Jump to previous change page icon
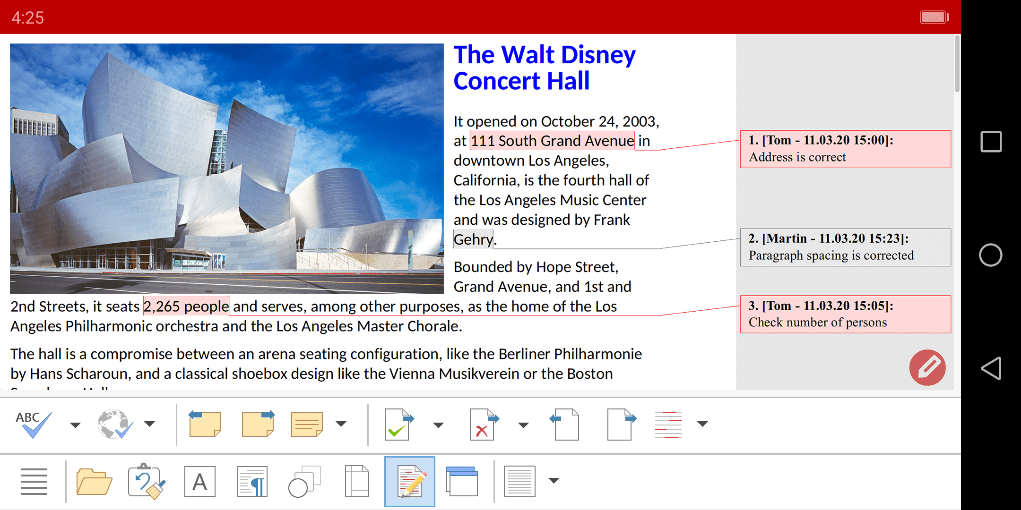 pyautogui.click(x=565, y=424)
